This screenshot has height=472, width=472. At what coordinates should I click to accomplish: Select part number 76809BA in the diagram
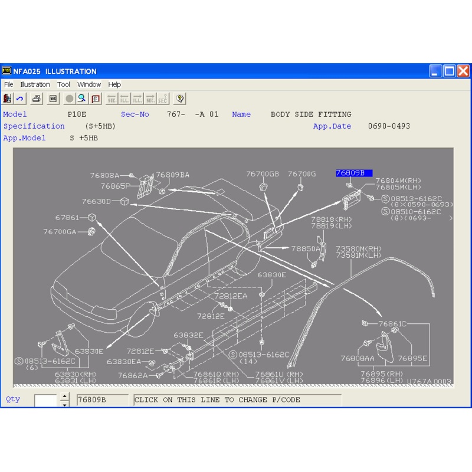172,175
